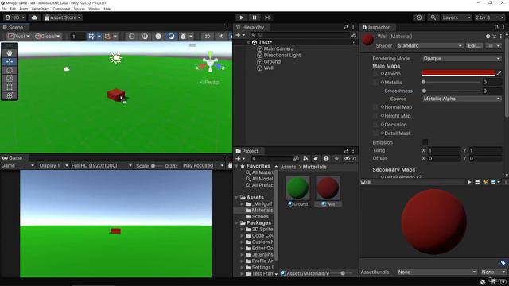Click the Project search by type icon

pos(305,159)
